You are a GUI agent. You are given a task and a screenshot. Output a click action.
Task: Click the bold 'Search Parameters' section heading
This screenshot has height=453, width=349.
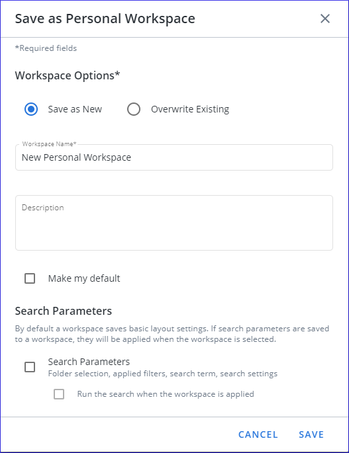click(x=64, y=311)
